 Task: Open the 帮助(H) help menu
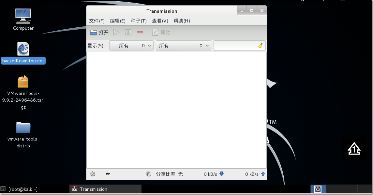pyautogui.click(x=182, y=21)
